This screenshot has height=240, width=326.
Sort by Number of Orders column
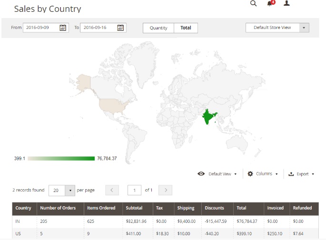point(58,208)
